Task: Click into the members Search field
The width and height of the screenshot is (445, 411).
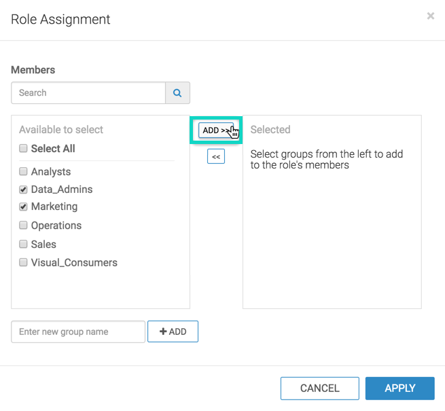Action: pos(88,93)
